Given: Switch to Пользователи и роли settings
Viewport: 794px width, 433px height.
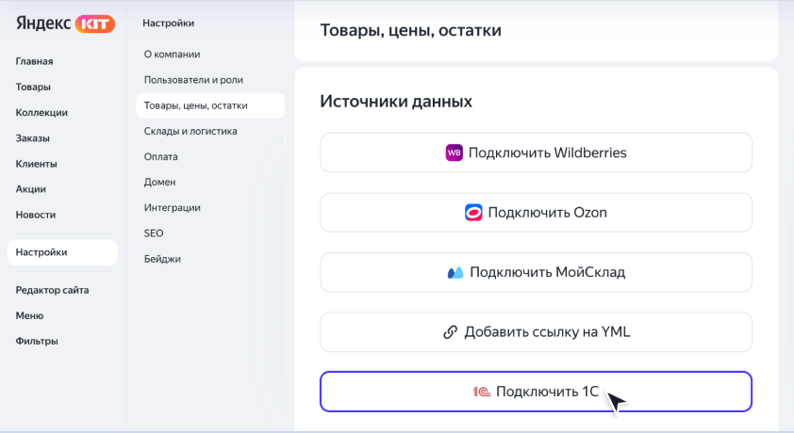Looking at the screenshot, I should [193, 80].
